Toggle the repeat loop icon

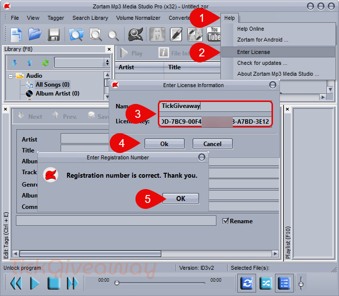click(x=247, y=283)
